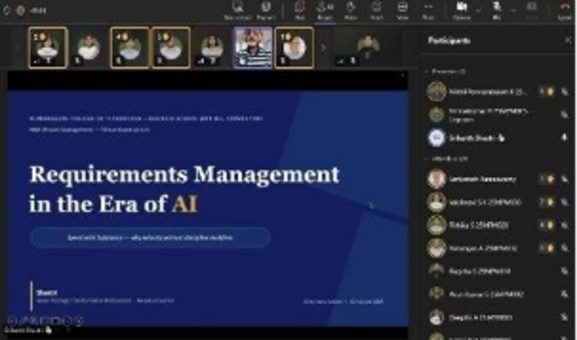Leave the meeting with the red Leave button
The width and height of the screenshot is (577, 340).
(565, 10)
